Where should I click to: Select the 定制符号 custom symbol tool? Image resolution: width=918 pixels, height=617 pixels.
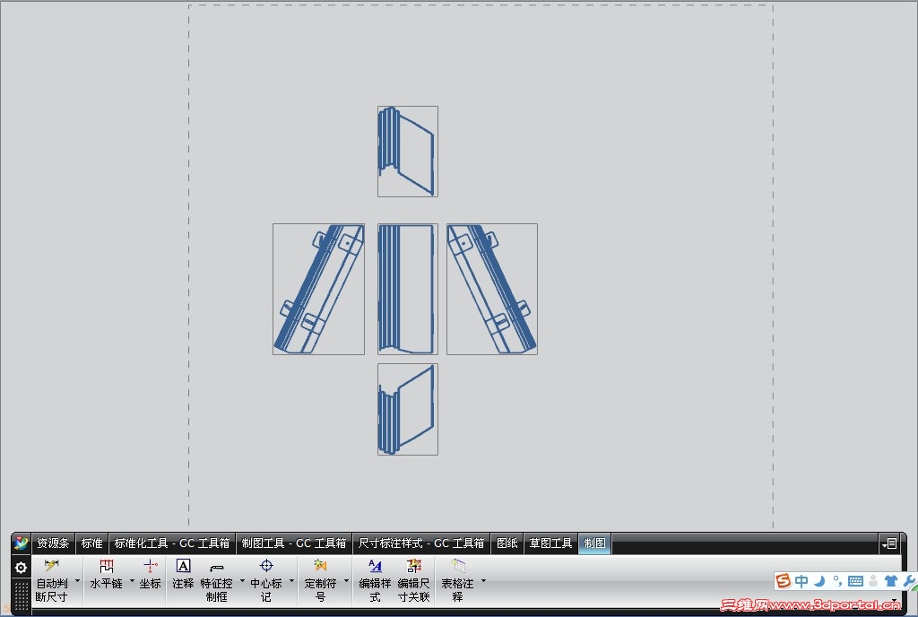320,581
